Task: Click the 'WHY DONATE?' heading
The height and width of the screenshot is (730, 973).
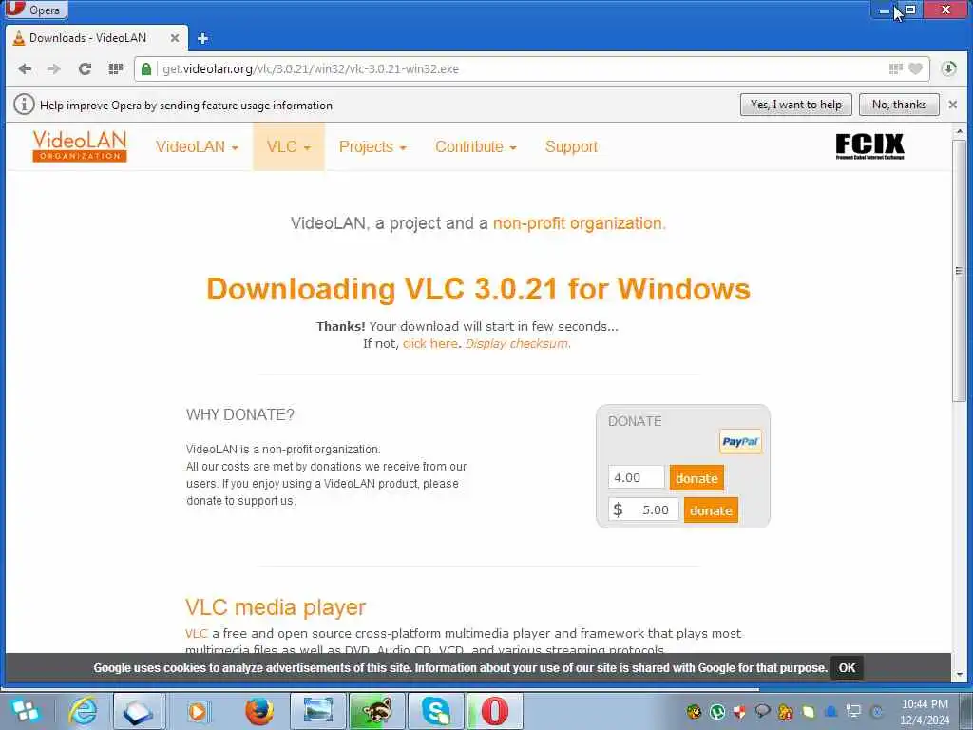Action: click(240, 414)
